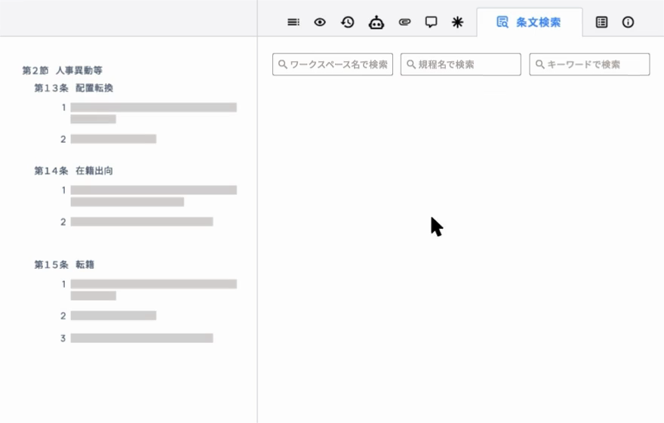664x423 pixels.
Task: Select the 第13条 配置転換 article heading
Action: pos(74,88)
